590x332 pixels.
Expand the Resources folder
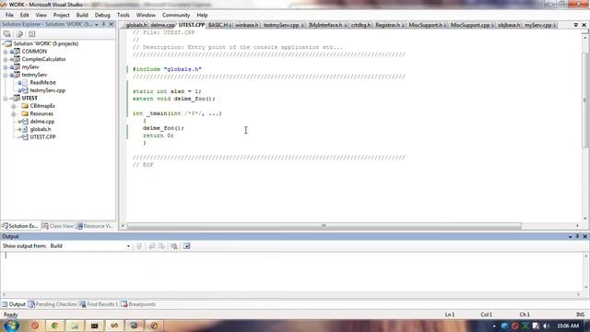[14, 113]
